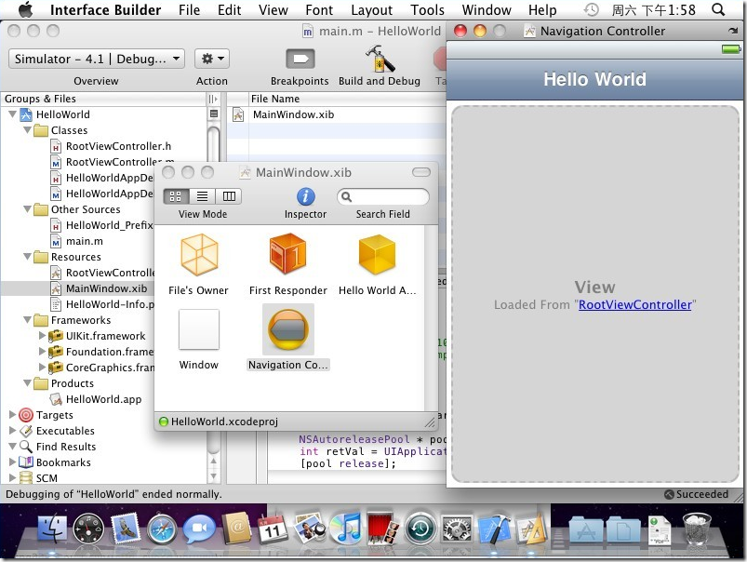Open the Action gear dropdown
This screenshot has width=747, height=562.
212,59
